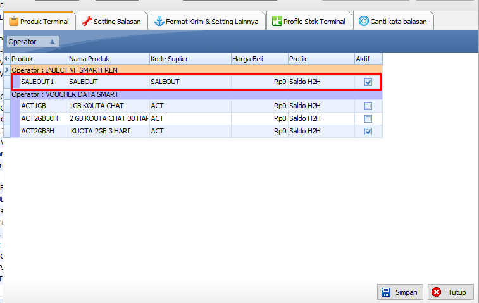The image size is (479, 303).
Task: Click Kode Suplier ACT cell in ACT1GB row
Action: coord(190,106)
